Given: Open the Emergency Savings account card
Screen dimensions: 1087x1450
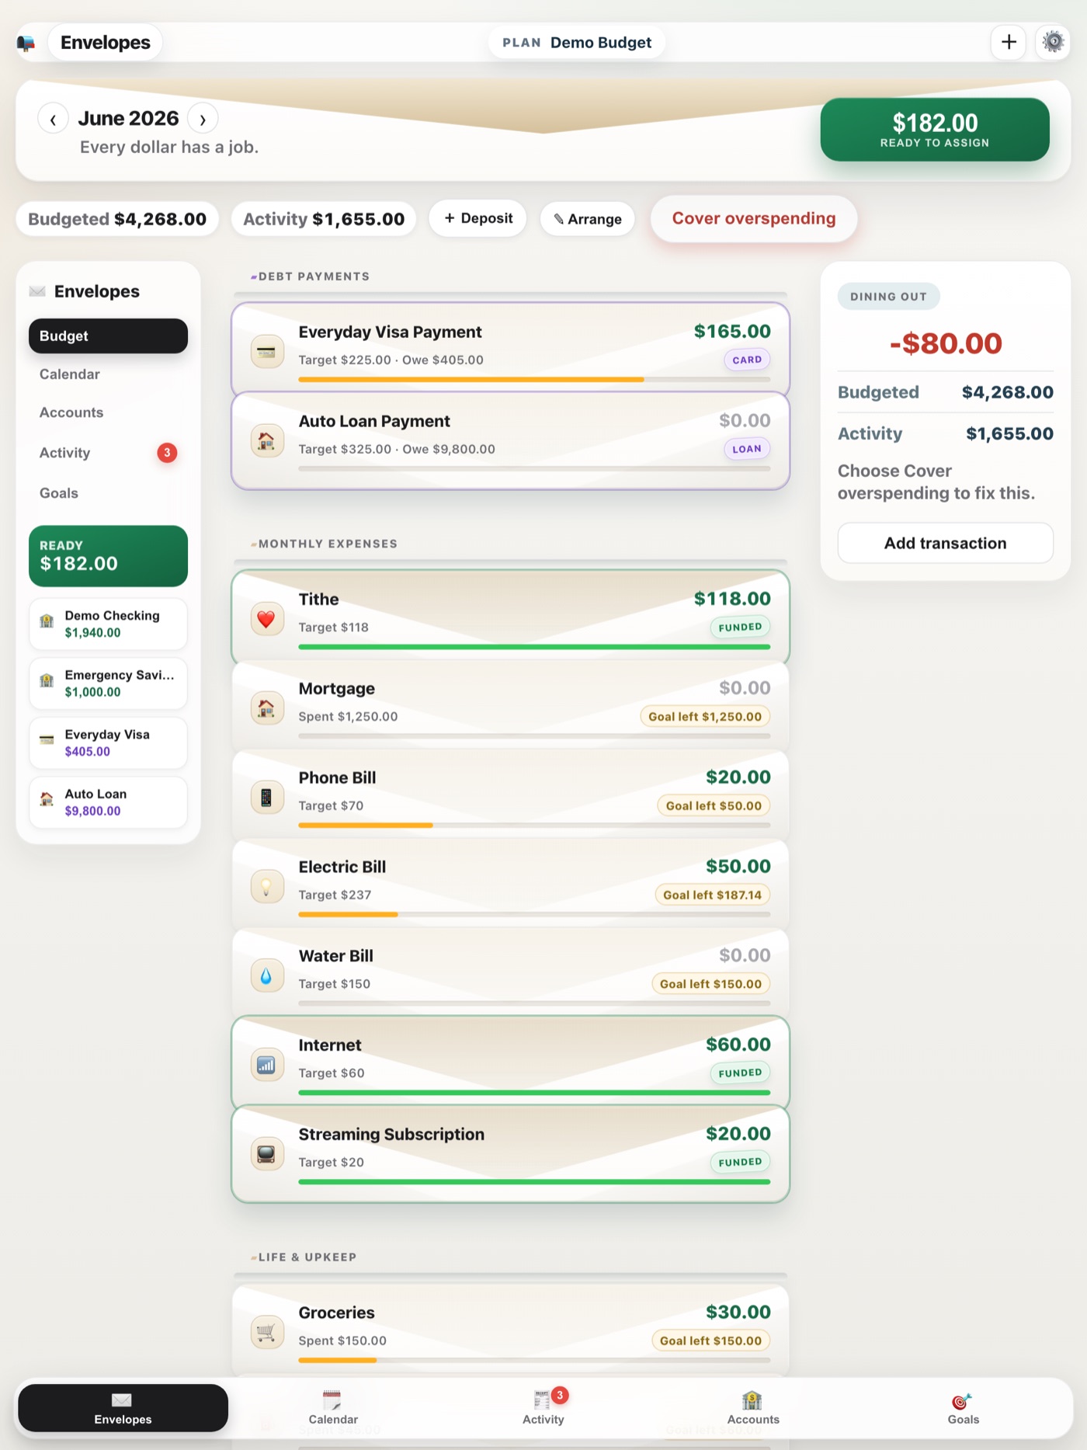Looking at the screenshot, I should click(108, 683).
